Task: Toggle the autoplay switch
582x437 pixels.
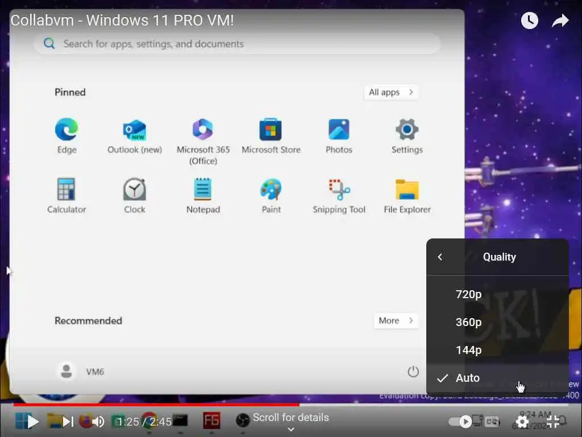Action: 460,422
